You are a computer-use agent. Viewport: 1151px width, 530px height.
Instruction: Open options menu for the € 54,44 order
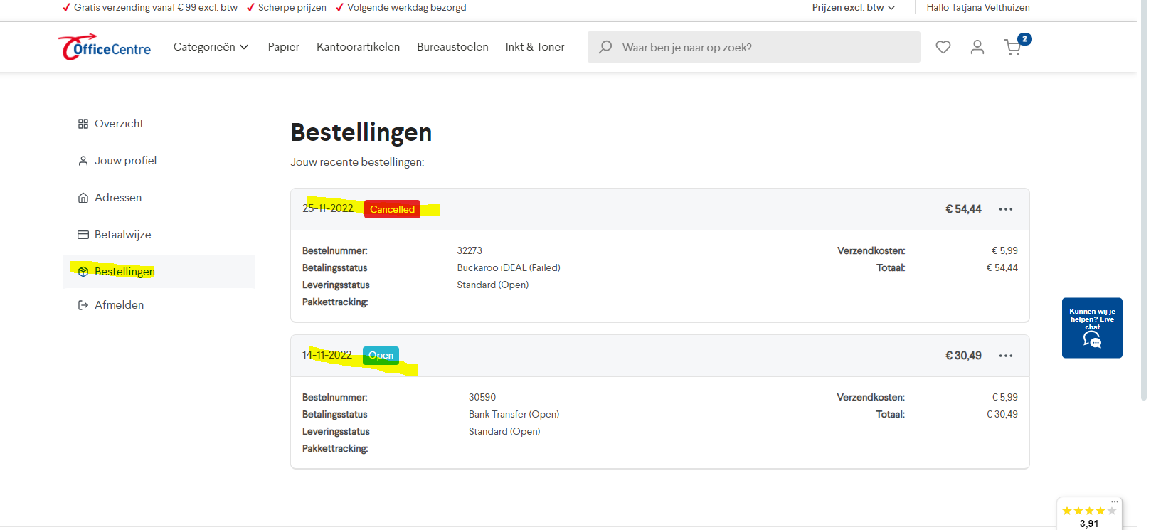click(x=1006, y=209)
